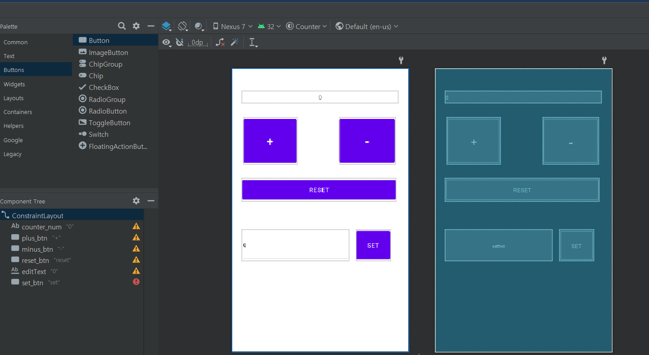The width and height of the screenshot is (649, 355).
Task: Click the warning icon for plus_btn
Action: point(136,237)
